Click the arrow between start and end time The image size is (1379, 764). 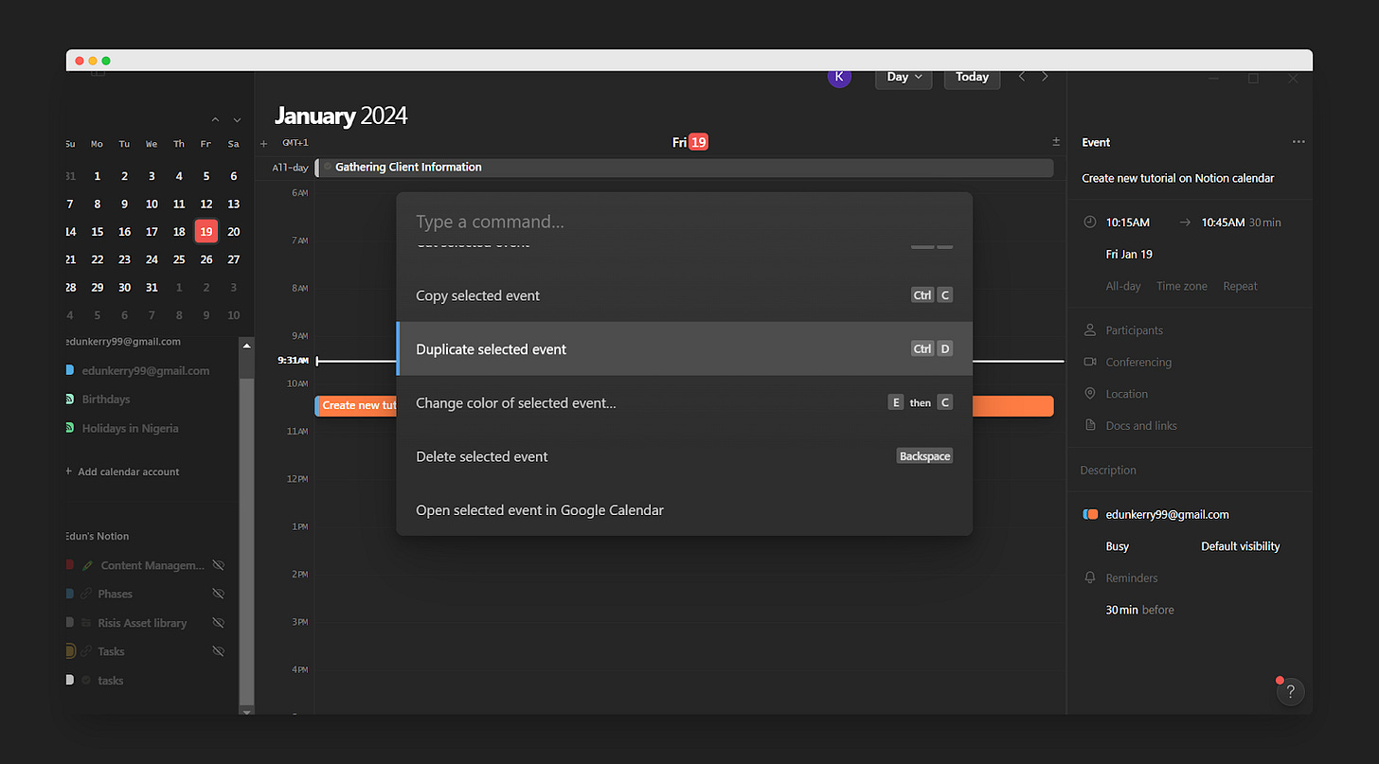tap(1184, 222)
